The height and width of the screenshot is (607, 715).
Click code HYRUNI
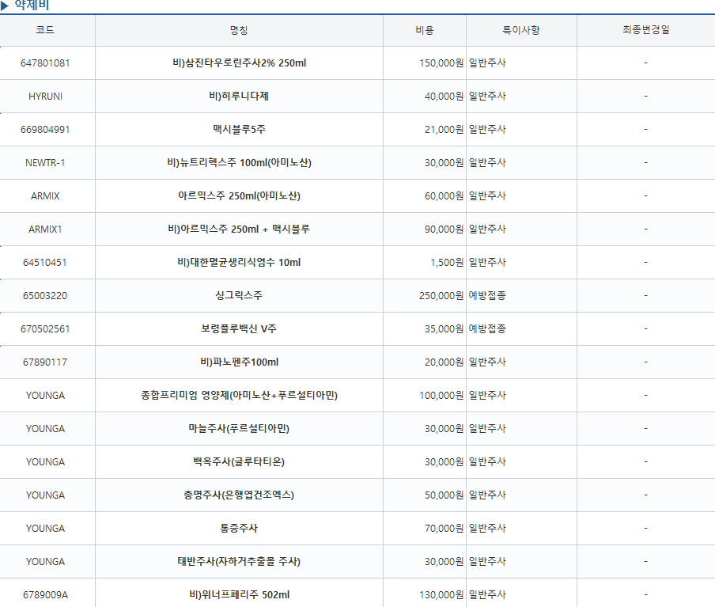tap(45, 97)
